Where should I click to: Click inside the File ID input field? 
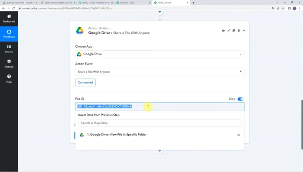(160, 107)
